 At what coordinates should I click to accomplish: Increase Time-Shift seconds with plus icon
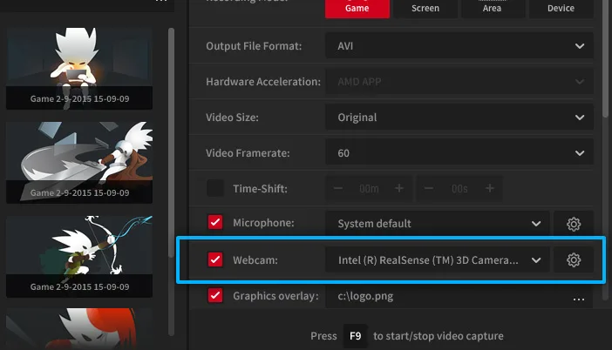pos(490,189)
